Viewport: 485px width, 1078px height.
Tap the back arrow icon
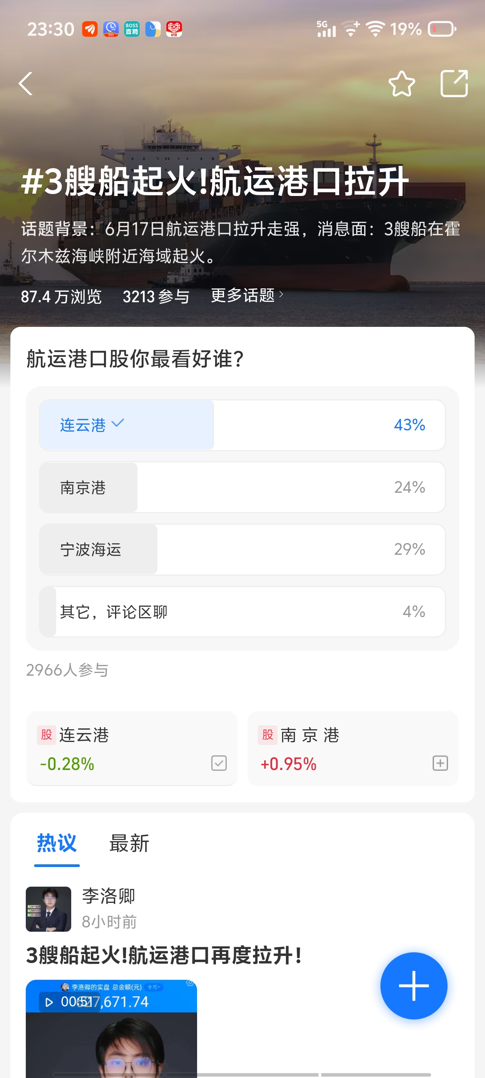click(26, 84)
